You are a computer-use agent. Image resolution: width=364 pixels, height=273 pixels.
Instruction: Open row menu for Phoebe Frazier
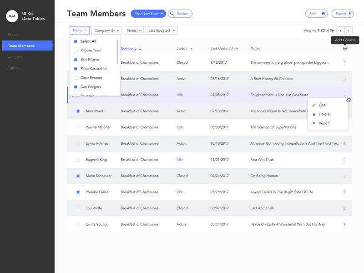point(345,192)
